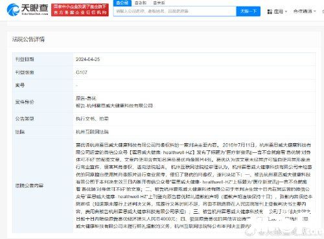This screenshot has height=239, width=324.
Task: Select the 查公司 search tab
Action: (x=122, y=3)
